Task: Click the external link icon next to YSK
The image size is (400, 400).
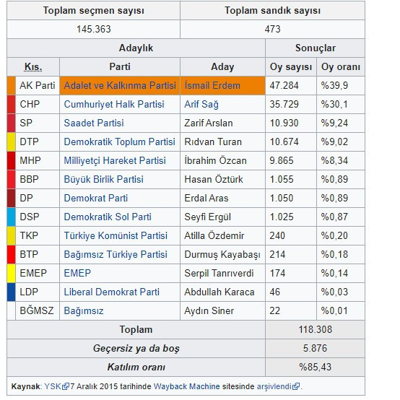Action: (x=66, y=387)
